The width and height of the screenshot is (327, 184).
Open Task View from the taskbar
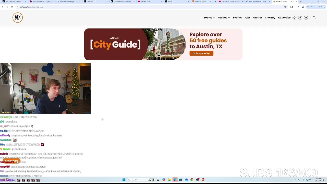(158, 180)
